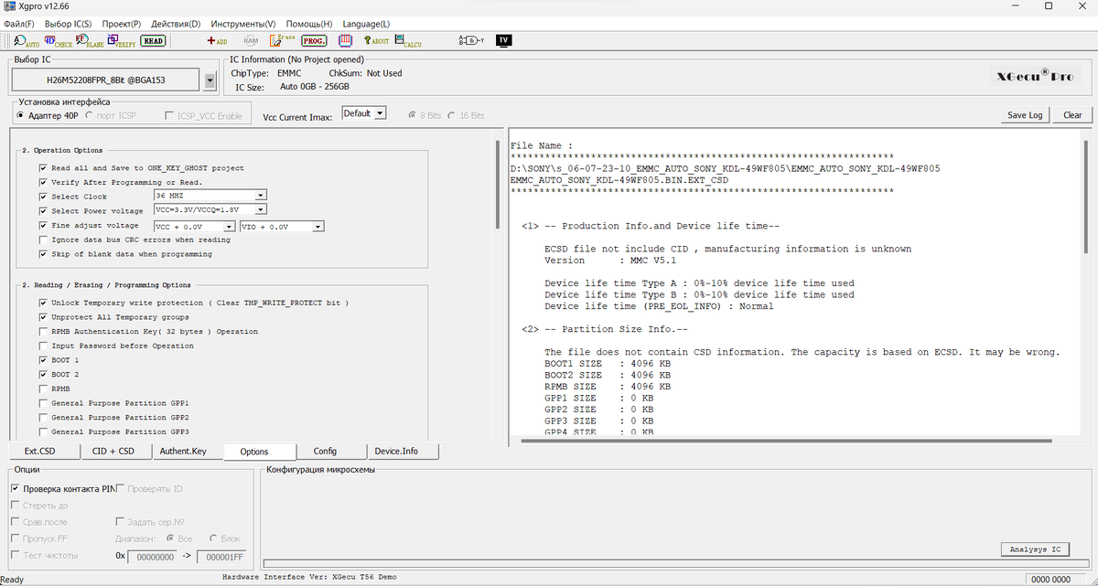The image size is (1098, 586).
Task: Click the Erase toolbar icon
Action: tap(282, 40)
